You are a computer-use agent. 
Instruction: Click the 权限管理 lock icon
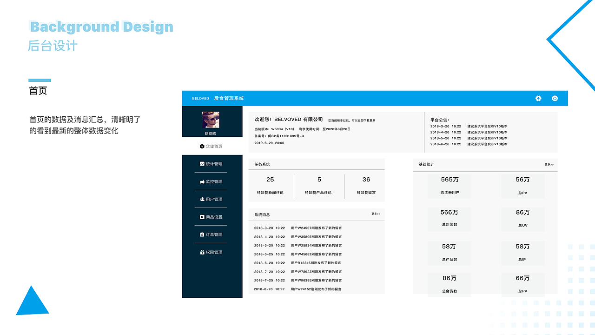[202, 252]
